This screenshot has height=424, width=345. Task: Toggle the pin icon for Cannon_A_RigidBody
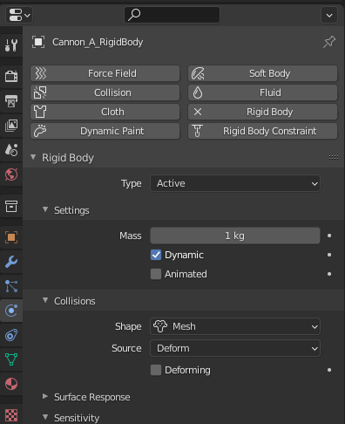329,42
